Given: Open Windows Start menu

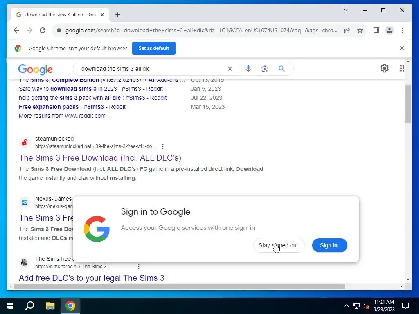Looking at the screenshot, I should (x=10, y=306).
